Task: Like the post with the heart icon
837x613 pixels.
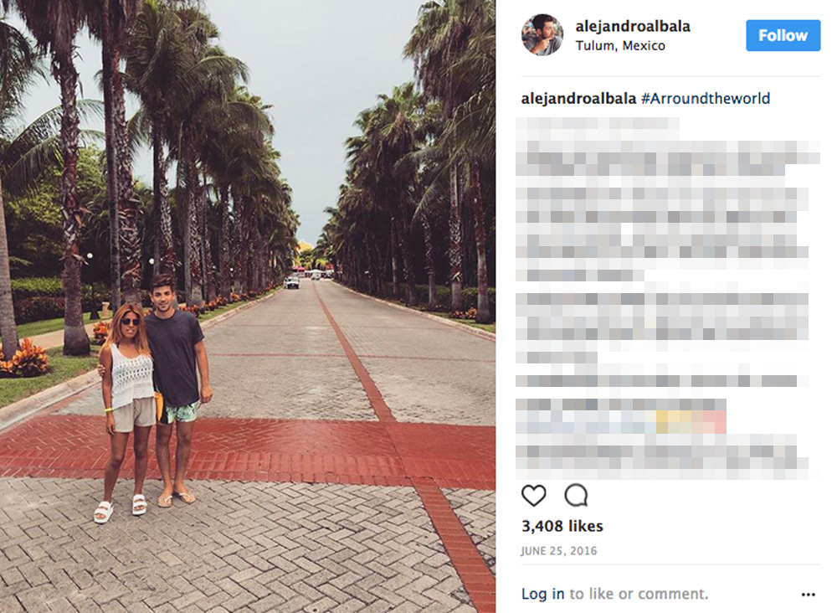Action: coord(533,496)
